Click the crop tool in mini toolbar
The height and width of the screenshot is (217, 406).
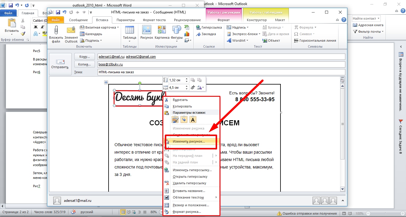(x=193, y=88)
